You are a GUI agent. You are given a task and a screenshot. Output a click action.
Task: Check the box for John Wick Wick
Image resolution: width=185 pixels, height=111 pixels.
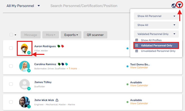[11, 102]
